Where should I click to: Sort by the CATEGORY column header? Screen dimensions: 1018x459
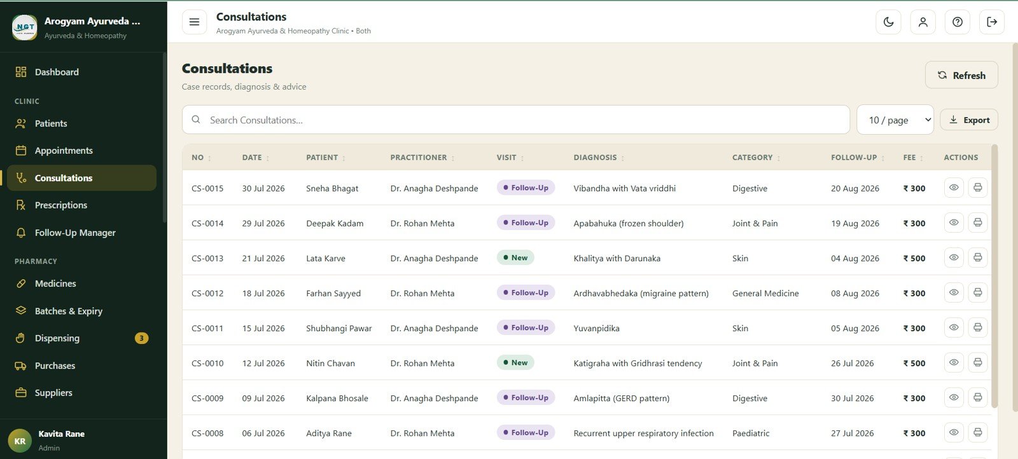(x=756, y=158)
